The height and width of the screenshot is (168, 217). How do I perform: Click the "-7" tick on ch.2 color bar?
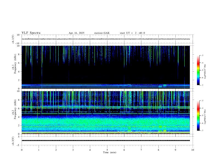click(x=202, y=131)
